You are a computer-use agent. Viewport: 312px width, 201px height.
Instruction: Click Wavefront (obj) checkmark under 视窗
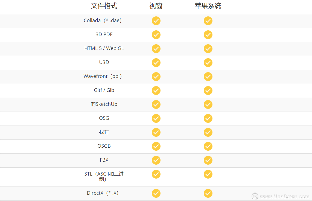coord(156,77)
